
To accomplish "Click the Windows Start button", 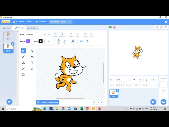I will click(3, 109).
